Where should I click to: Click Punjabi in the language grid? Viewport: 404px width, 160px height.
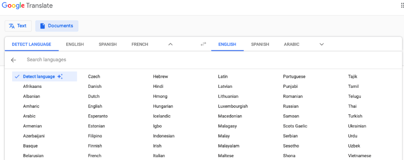click(x=290, y=86)
